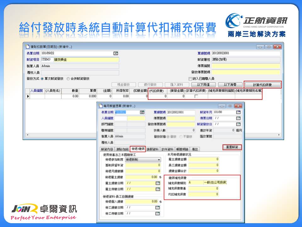Open calendar for 雇主提繳日期 field
Viewport: 302px width, 227px height.
(x=158, y=183)
